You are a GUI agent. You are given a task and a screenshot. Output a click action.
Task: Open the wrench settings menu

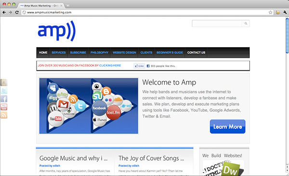point(285,13)
